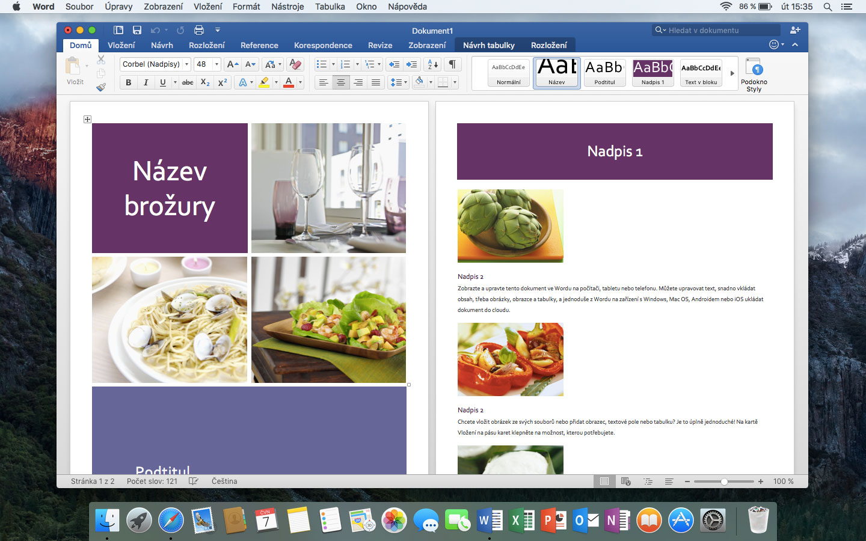This screenshot has width=866, height=541.
Task: Apply subscript formatting
Action: coord(205,82)
